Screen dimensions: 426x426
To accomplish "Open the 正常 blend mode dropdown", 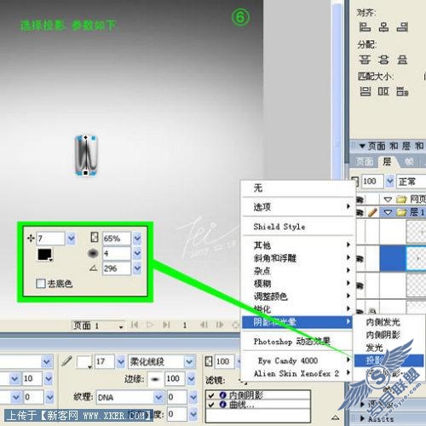I will 411,181.
